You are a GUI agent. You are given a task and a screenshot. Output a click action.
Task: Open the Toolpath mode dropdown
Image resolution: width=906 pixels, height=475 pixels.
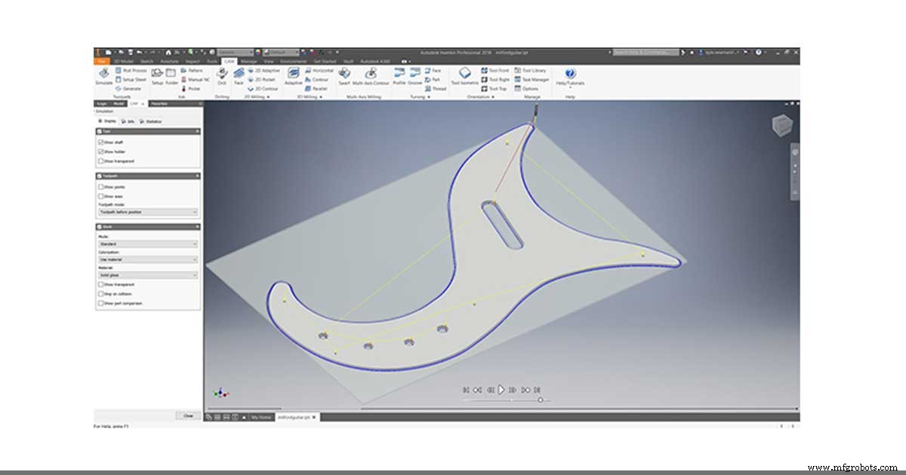(x=147, y=212)
